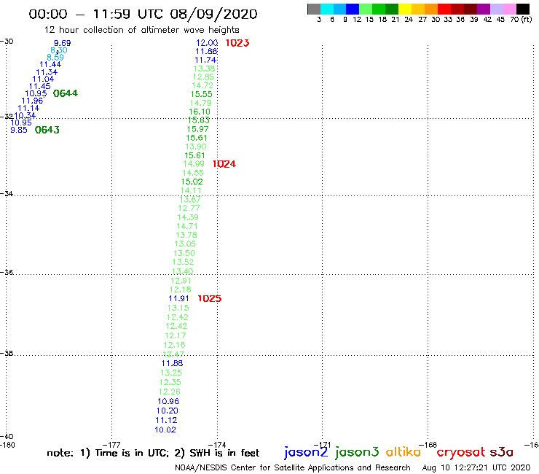539x474 pixels.
Task: Click the value 9.69 on the left track
Action: point(62,43)
